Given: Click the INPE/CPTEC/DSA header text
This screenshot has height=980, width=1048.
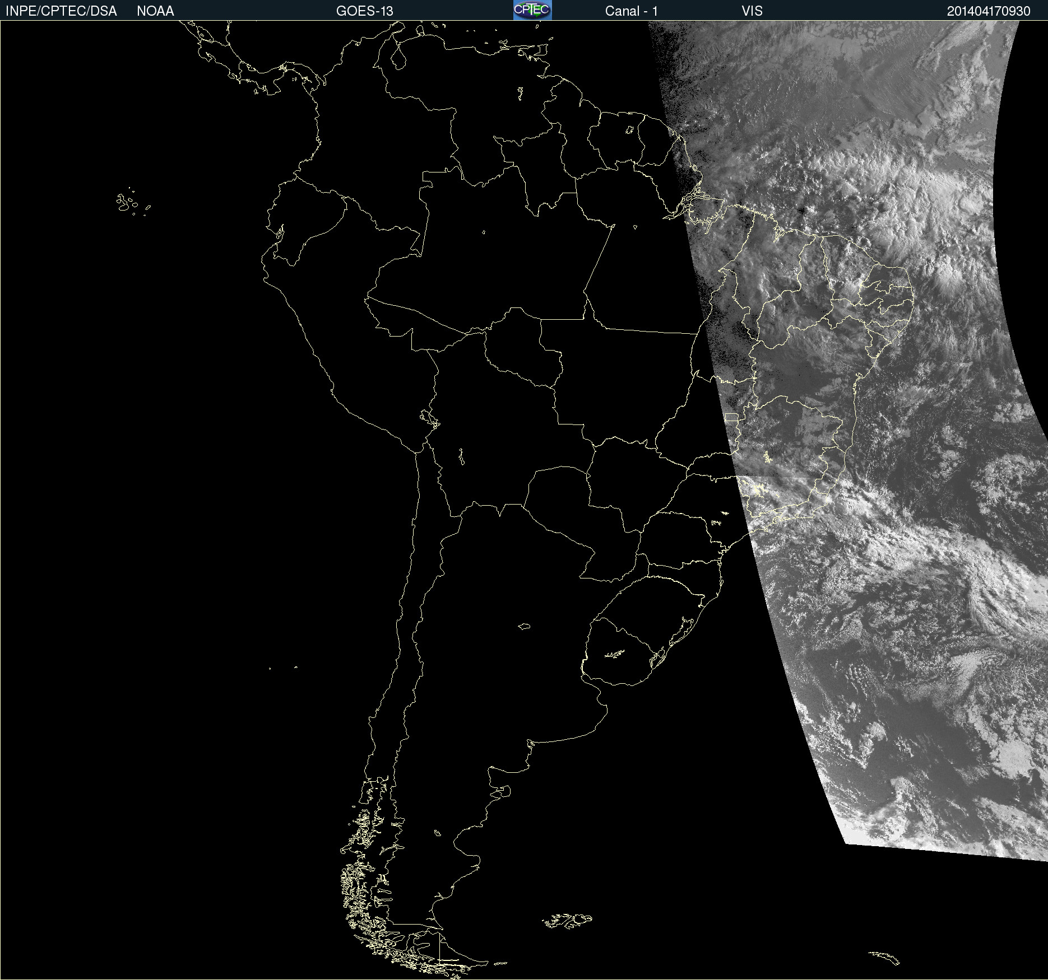Looking at the screenshot, I should coord(61,11).
